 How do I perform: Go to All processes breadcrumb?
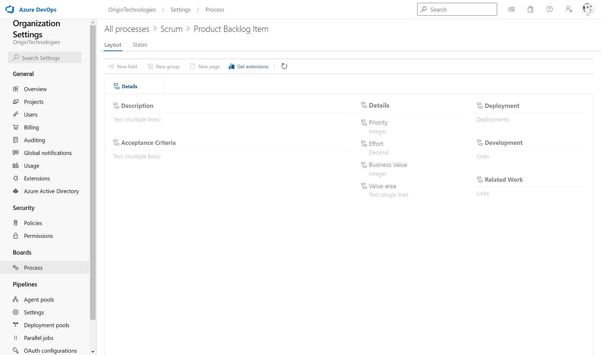[127, 29]
